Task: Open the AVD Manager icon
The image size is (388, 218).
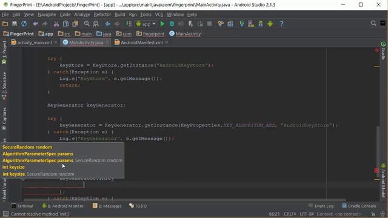Action: 251,24
